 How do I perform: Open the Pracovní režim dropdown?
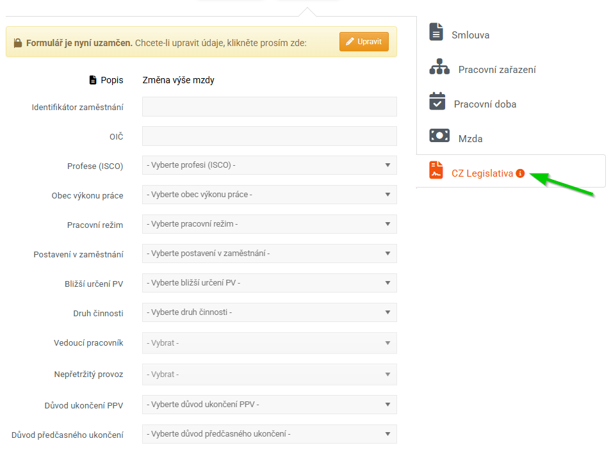pyautogui.click(x=269, y=224)
